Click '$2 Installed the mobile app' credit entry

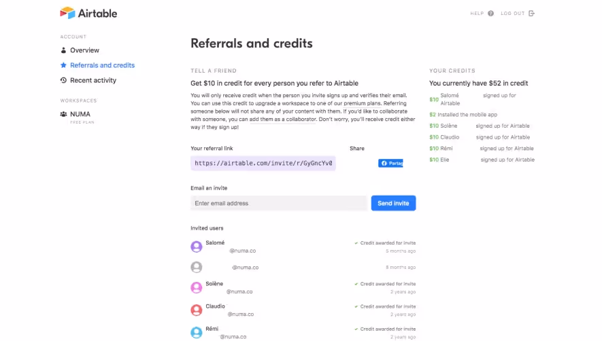463,114
